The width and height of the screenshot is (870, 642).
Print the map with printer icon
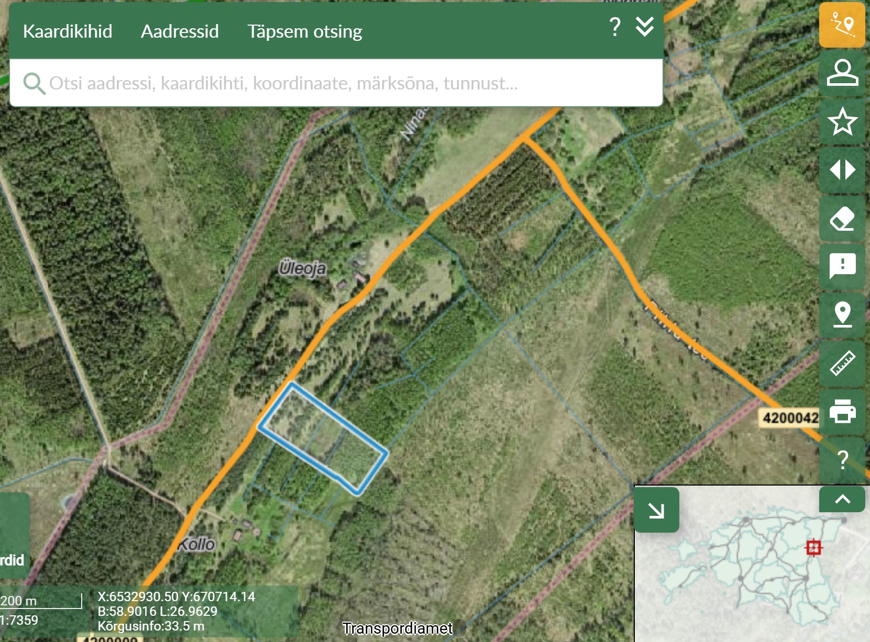tap(842, 411)
